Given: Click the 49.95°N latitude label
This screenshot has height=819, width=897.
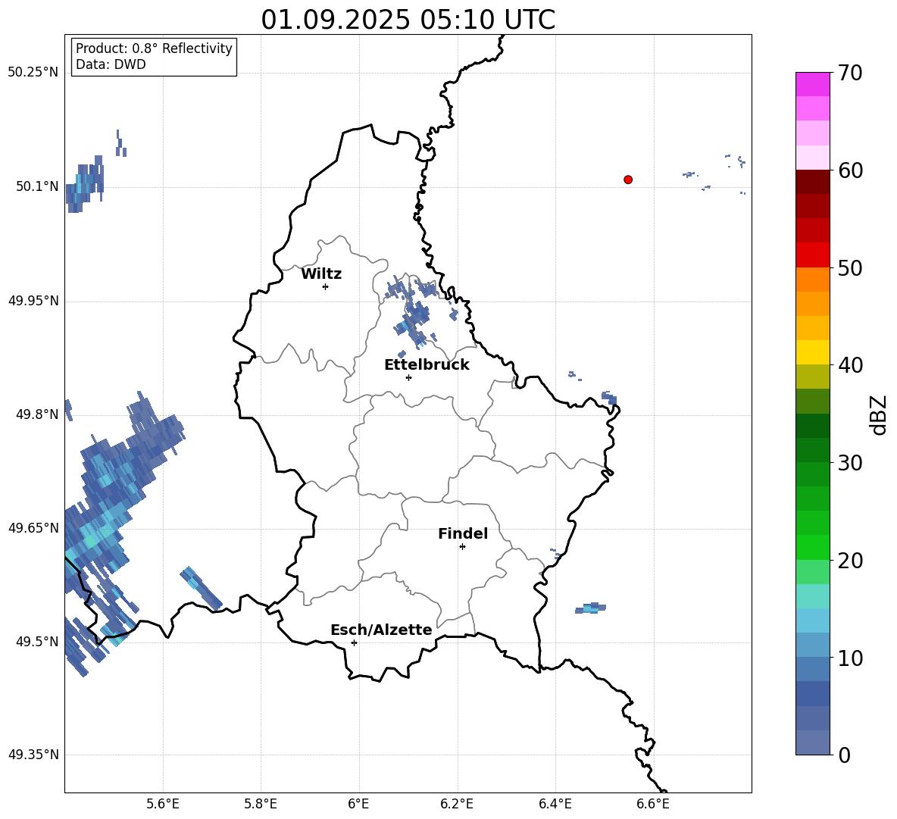Looking at the screenshot, I should click(33, 301).
